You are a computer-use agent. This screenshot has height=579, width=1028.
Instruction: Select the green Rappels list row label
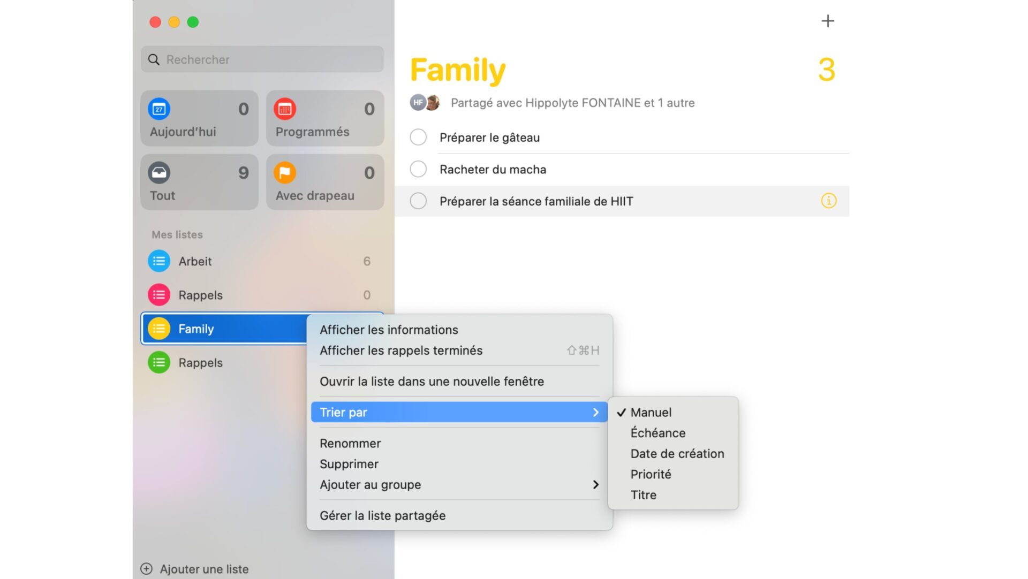(200, 362)
